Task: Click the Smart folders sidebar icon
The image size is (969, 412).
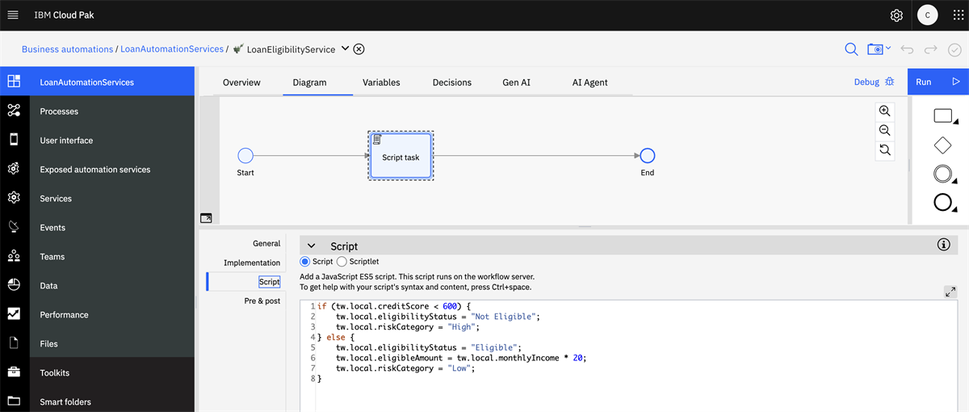Action: click(x=14, y=401)
